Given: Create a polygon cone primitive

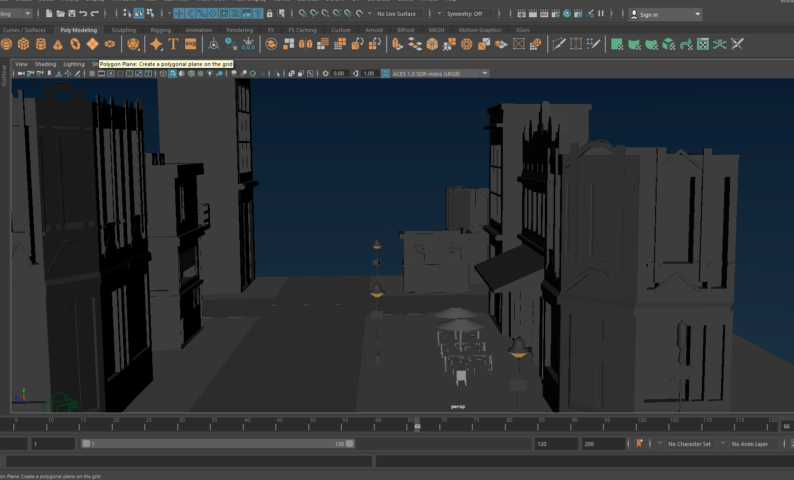Looking at the screenshot, I should (x=58, y=44).
